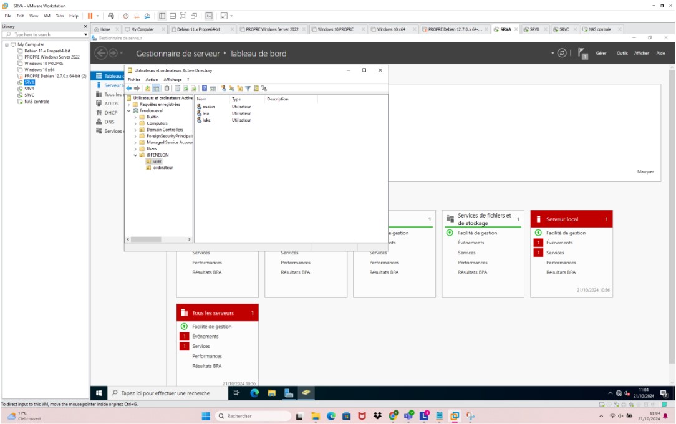The height and width of the screenshot is (424, 676).
Task: Create a new user with the toolbar icon
Action: click(224, 89)
